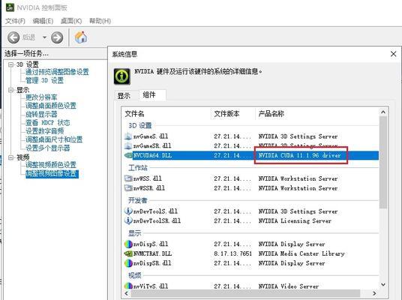Click the list's scroll down arrow
This screenshot has width=402, height=300.
383,284
